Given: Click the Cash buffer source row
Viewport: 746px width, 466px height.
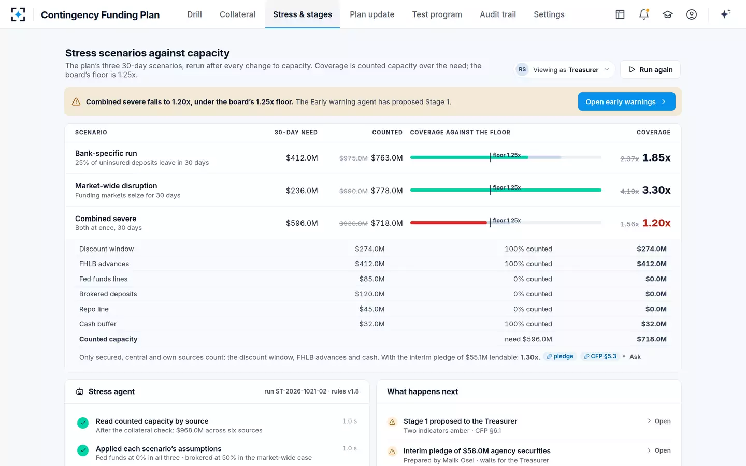Looking at the screenshot, I should click(x=373, y=324).
